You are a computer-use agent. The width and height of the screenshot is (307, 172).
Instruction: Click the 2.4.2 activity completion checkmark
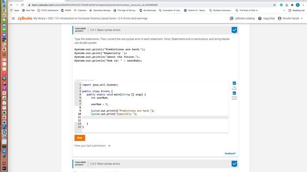[x=234, y=164]
